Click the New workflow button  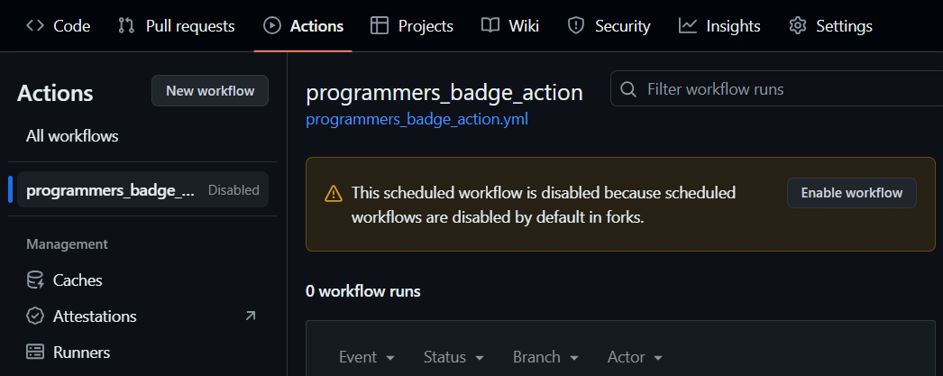point(210,91)
